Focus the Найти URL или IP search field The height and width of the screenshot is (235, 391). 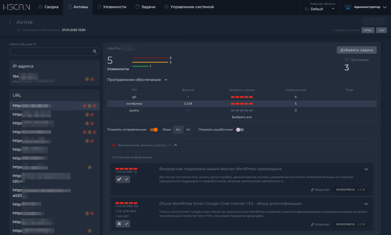tap(54, 52)
